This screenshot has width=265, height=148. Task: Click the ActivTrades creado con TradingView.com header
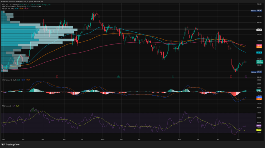tap(22, 1)
